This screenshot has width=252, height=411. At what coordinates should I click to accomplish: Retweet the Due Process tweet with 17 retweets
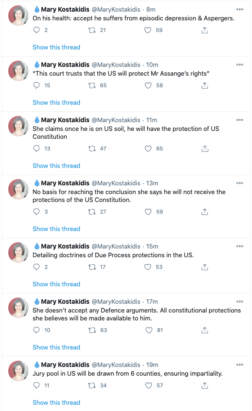pos(92,267)
